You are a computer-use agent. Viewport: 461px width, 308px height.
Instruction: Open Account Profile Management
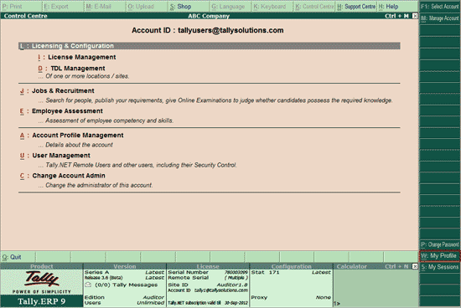pos(78,136)
